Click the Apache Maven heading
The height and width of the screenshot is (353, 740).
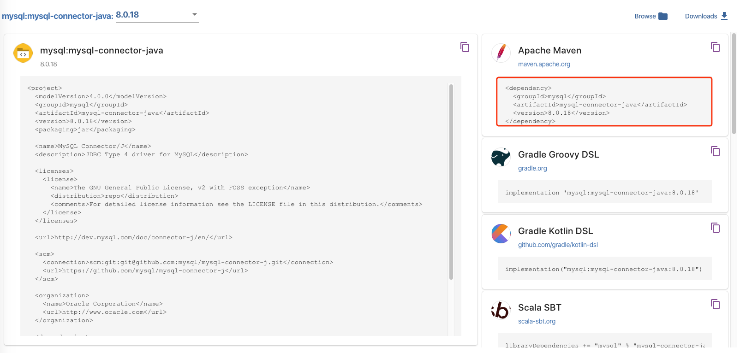[x=549, y=50]
